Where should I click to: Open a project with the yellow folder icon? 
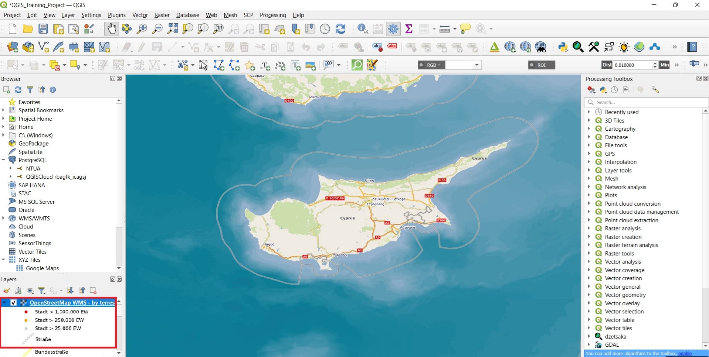(x=28, y=29)
